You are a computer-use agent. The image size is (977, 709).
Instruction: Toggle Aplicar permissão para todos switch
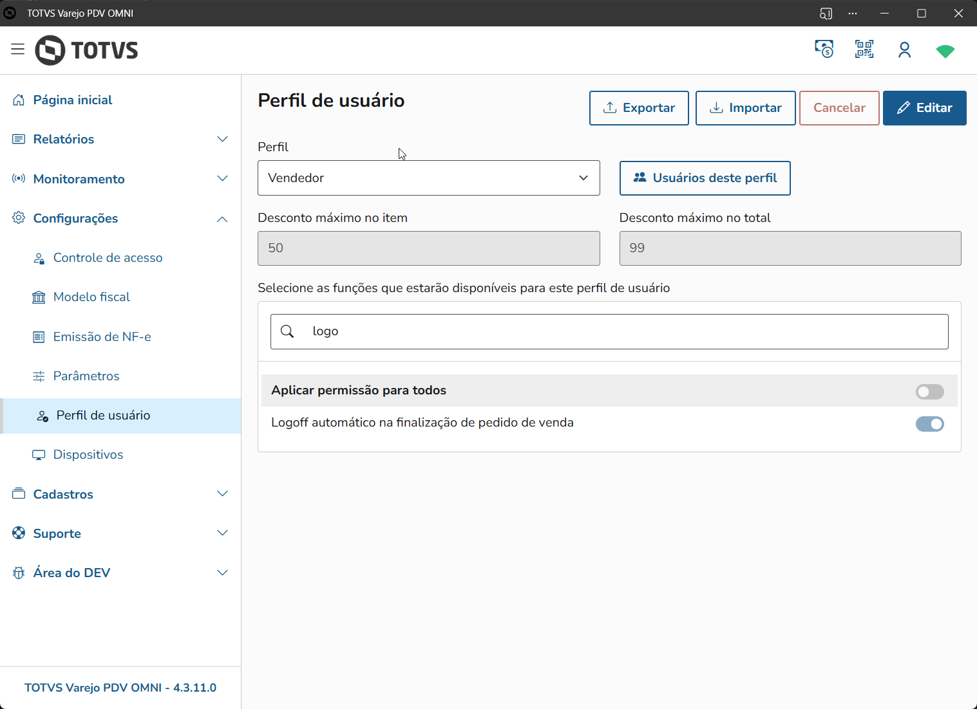[x=929, y=392]
